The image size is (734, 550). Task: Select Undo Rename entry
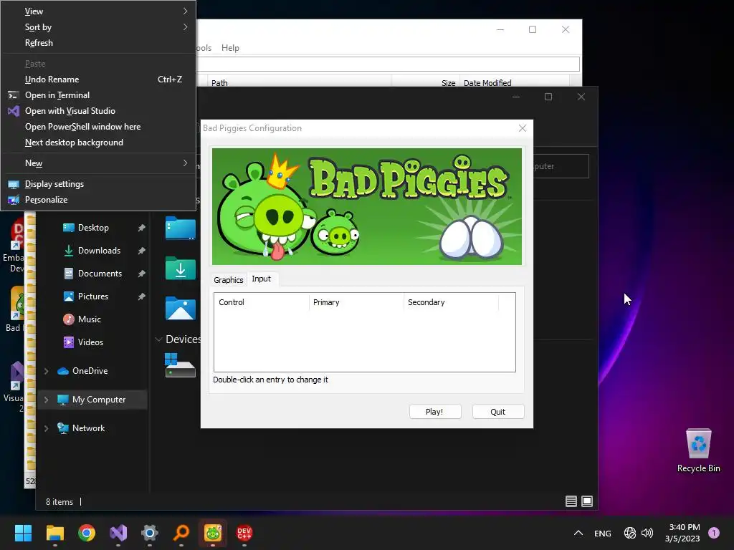click(x=97, y=79)
